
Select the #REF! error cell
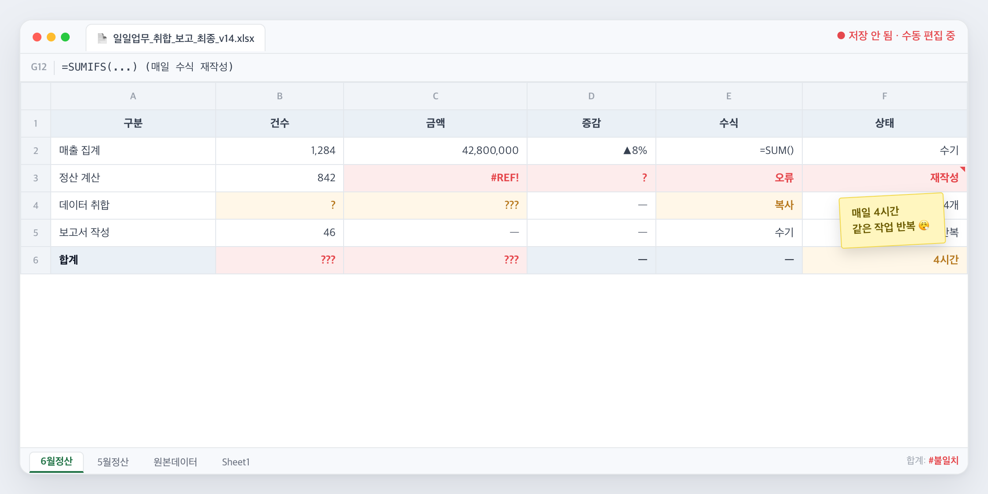[x=435, y=178]
